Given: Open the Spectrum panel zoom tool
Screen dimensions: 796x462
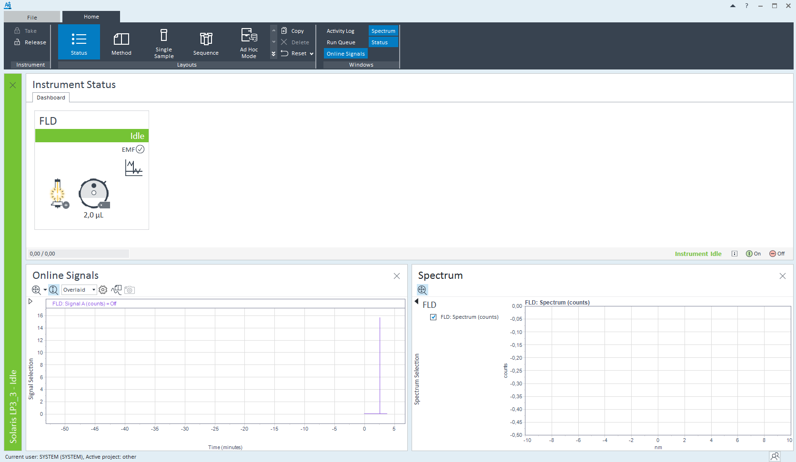Looking at the screenshot, I should 422,290.
